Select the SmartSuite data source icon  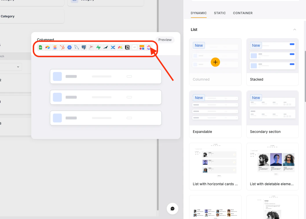[x=55, y=47]
